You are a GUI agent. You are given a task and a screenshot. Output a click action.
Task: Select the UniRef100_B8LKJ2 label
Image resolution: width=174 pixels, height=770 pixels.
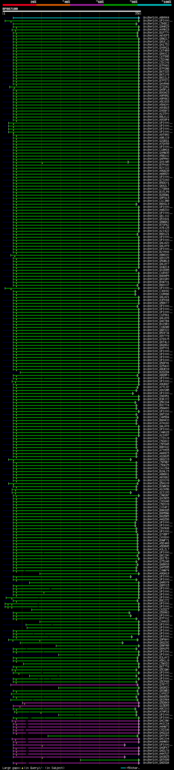[156, 117]
